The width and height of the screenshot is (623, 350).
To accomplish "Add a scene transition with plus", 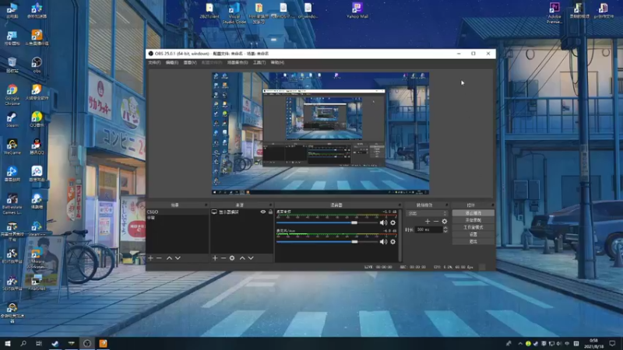I will pos(428,222).
